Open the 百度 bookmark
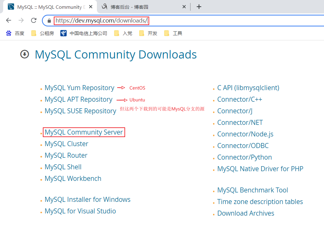324x225 pixels. coord(15,33)
